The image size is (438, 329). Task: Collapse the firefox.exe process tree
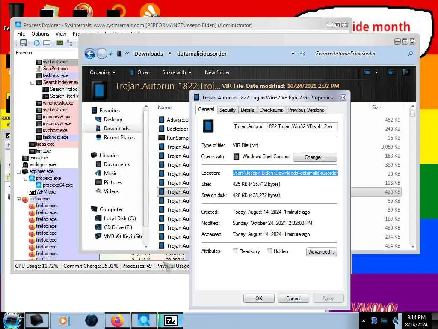point(18,199)
